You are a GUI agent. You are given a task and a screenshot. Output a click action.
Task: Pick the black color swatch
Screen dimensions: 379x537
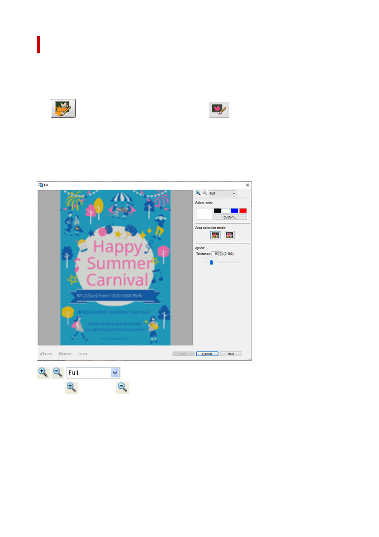[x=218, y=211]
